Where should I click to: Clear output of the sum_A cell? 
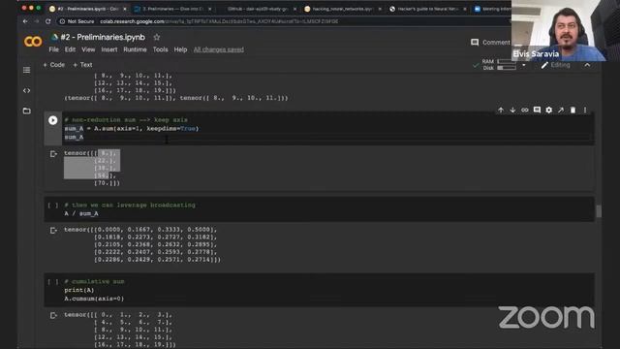click(53, 153)
